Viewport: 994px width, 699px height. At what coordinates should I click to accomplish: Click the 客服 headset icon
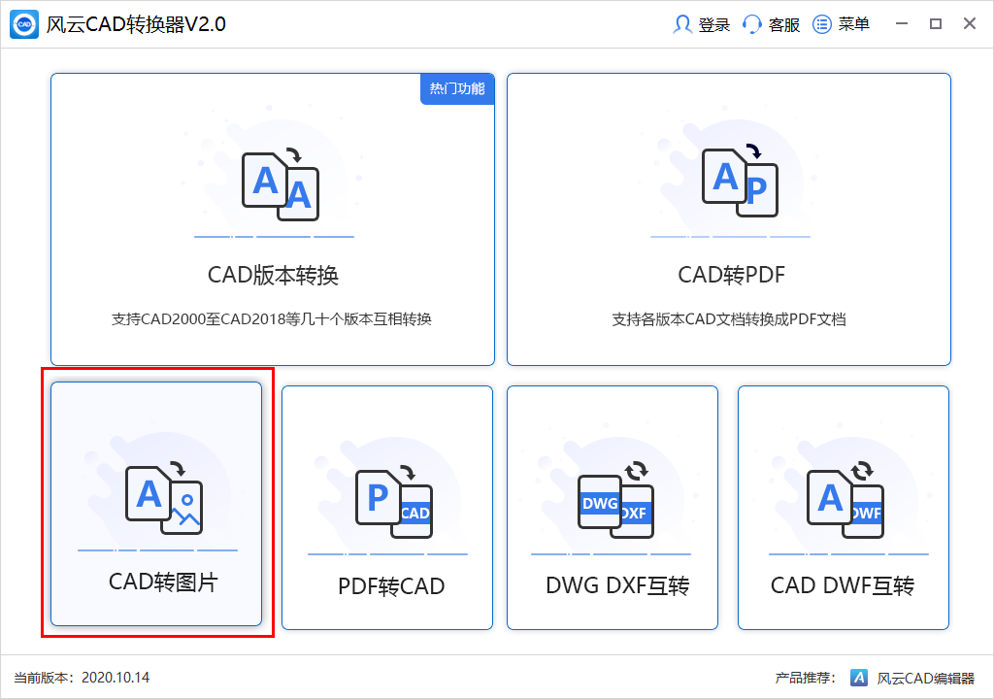(x=752, y=24)
